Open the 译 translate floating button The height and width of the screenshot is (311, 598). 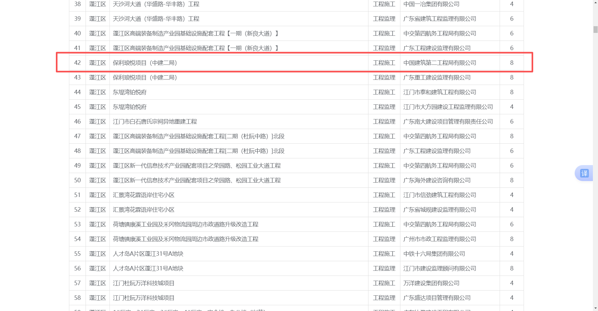coord(584,173)
